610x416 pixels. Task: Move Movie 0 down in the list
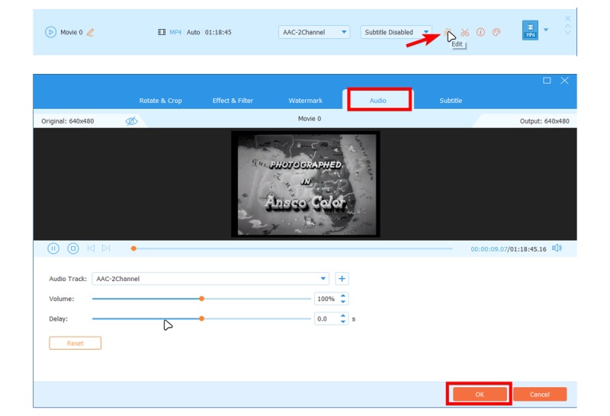pos(567,33)
